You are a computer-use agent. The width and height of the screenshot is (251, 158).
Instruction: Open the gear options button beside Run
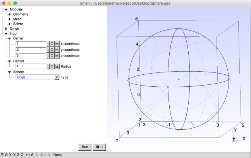(99, 147)
